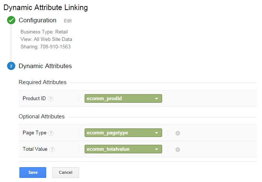The width and height of the screenshot is (262, 182).
Task: Open the Product ID help tooltip icon
Action: click(x=51, y=99)
